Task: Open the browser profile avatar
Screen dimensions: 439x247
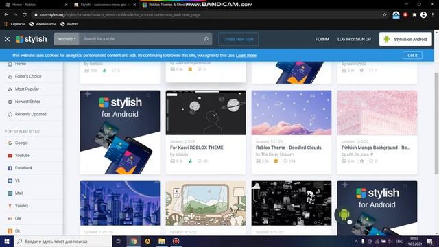Action: point(424,15)
